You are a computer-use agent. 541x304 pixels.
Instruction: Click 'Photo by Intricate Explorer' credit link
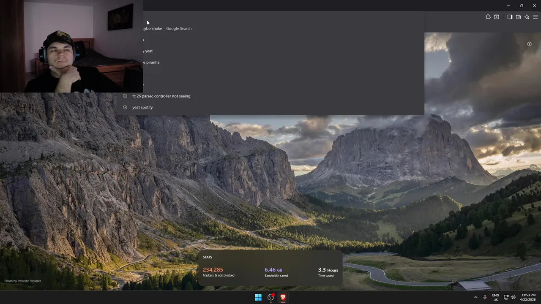pos(23,281)
